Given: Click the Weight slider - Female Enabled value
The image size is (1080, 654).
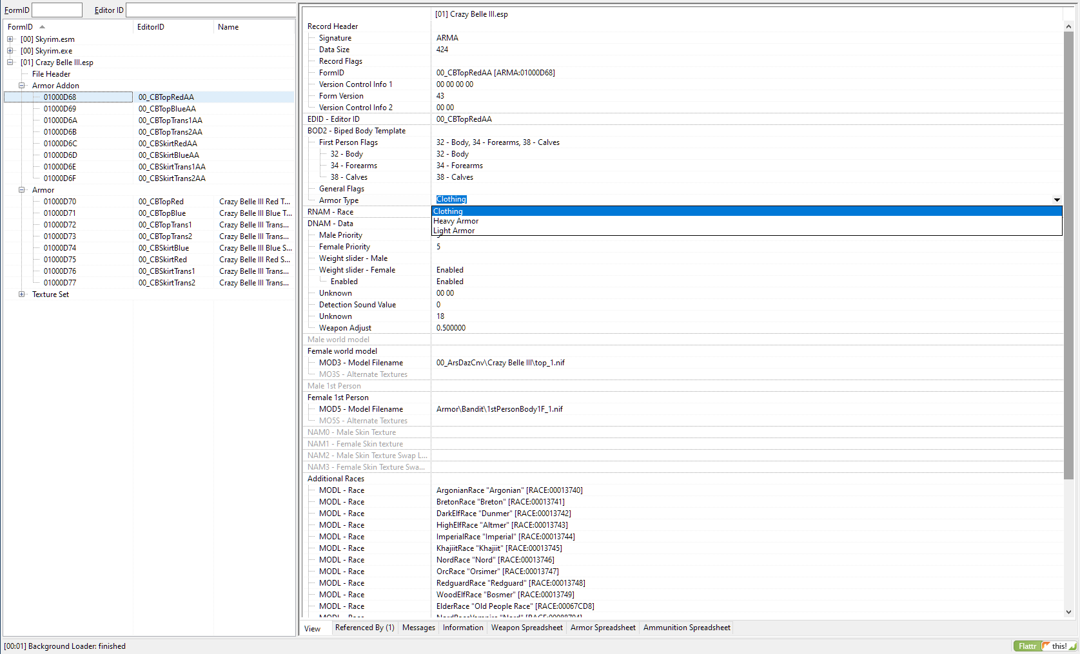Looking at the screenshot, I should point(449,270).
